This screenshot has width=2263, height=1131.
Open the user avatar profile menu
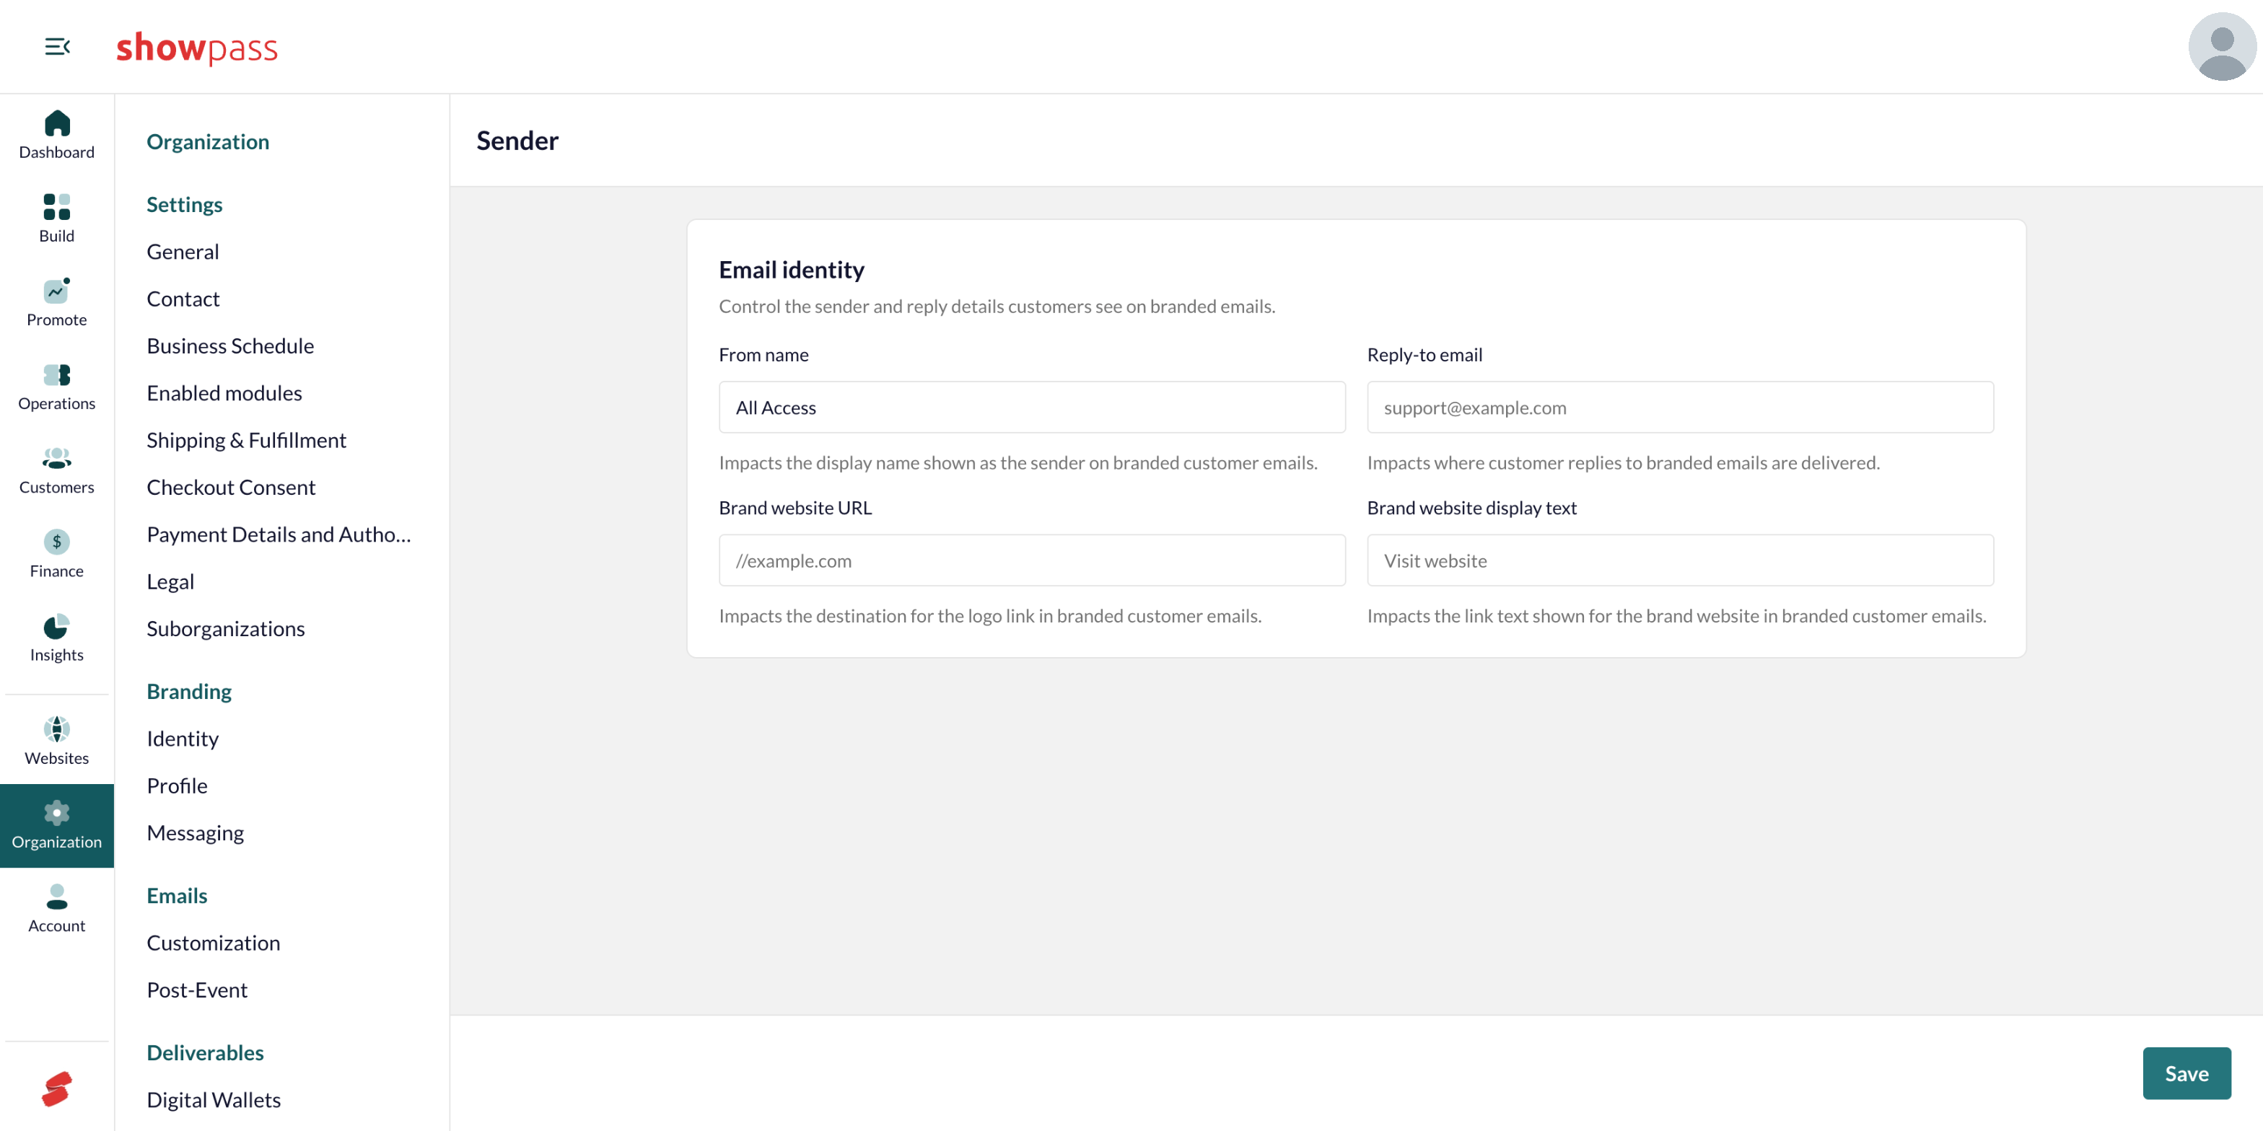(x=2221, y=47)
